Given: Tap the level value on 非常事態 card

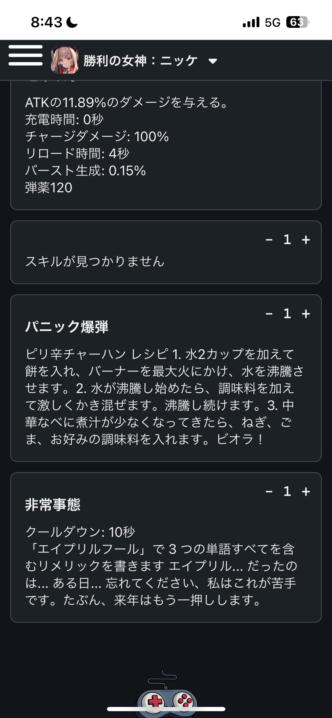Looking at the screenshot, I should pos(287,491).
